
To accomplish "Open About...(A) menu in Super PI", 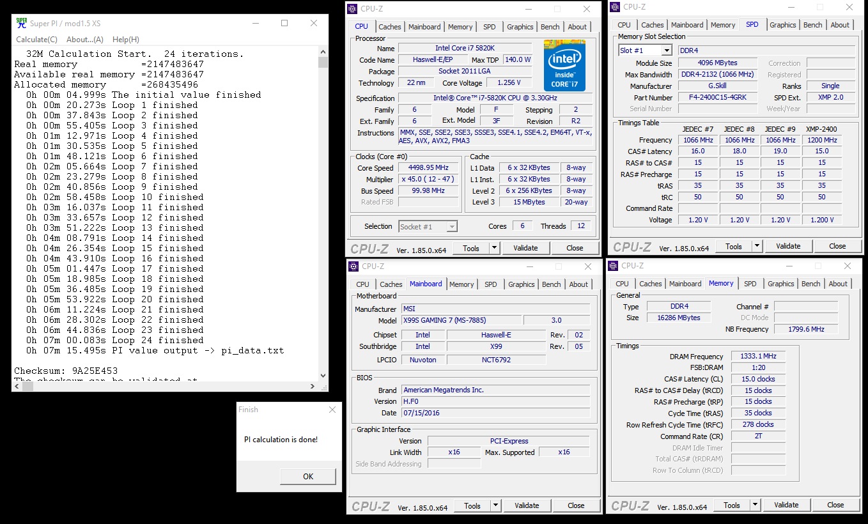I will click(85, 40).
